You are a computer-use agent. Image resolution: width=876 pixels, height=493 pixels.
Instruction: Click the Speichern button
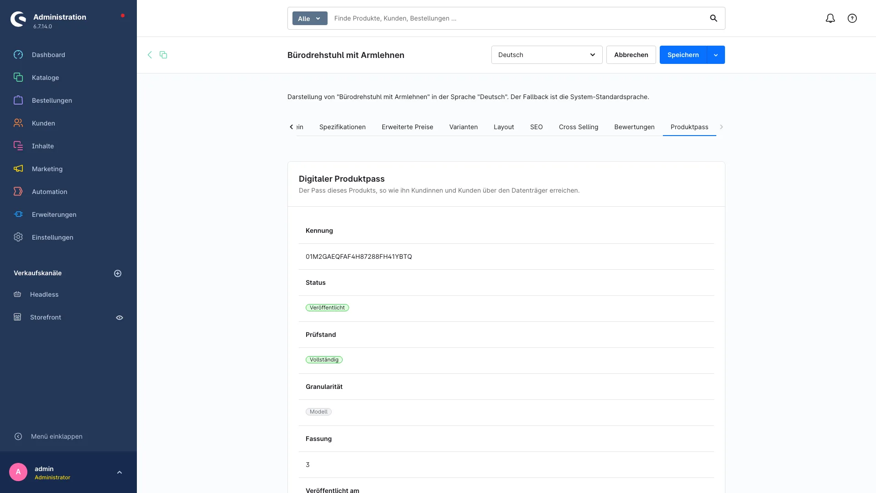pyautogui.click(x=683, y=55)
